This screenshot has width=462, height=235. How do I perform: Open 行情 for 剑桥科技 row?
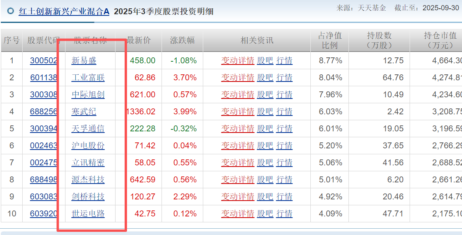[x=284, y=197]
